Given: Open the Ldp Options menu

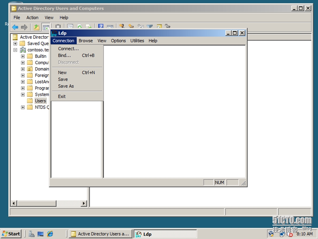Looking at the screenshot, I should 118,41.
